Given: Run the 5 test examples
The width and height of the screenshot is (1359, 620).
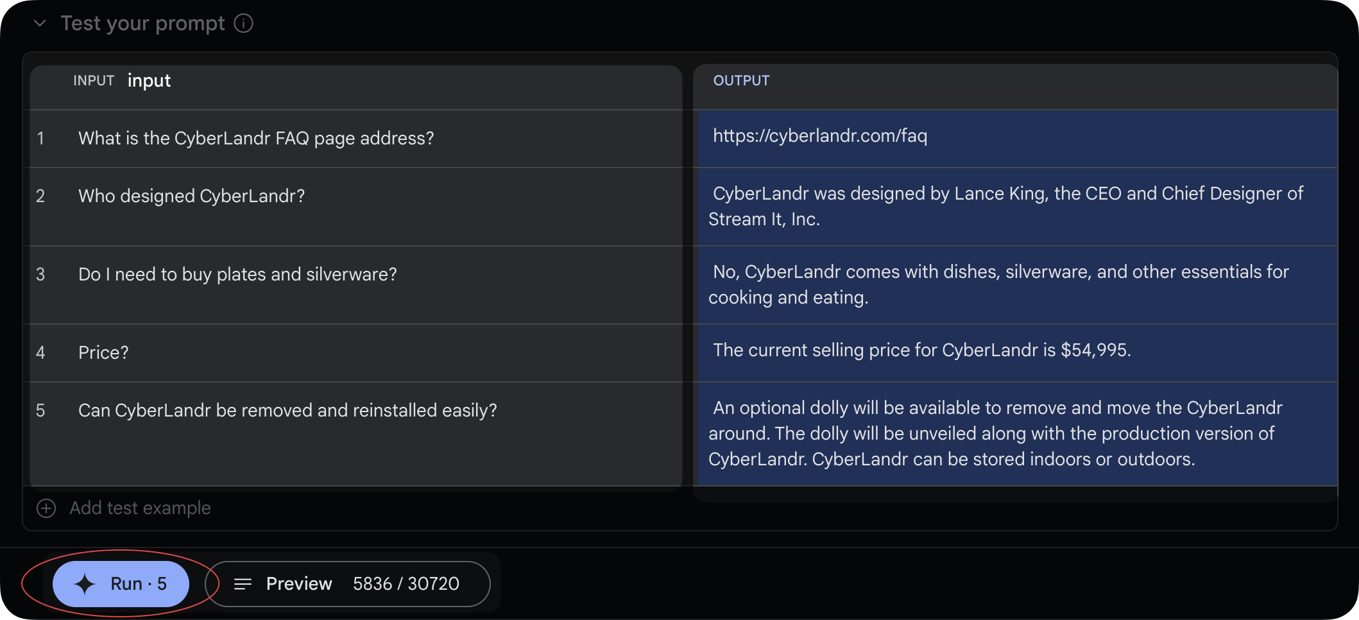Looking at the screenshot, I should [121, 584].
